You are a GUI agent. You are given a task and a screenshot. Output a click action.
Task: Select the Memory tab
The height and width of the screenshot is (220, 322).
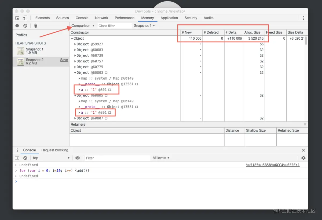pos(148,18)
